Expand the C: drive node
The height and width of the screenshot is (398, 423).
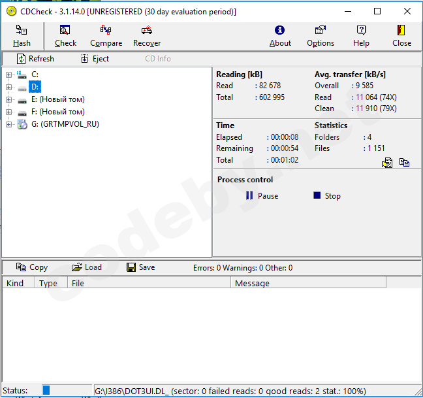8,75
